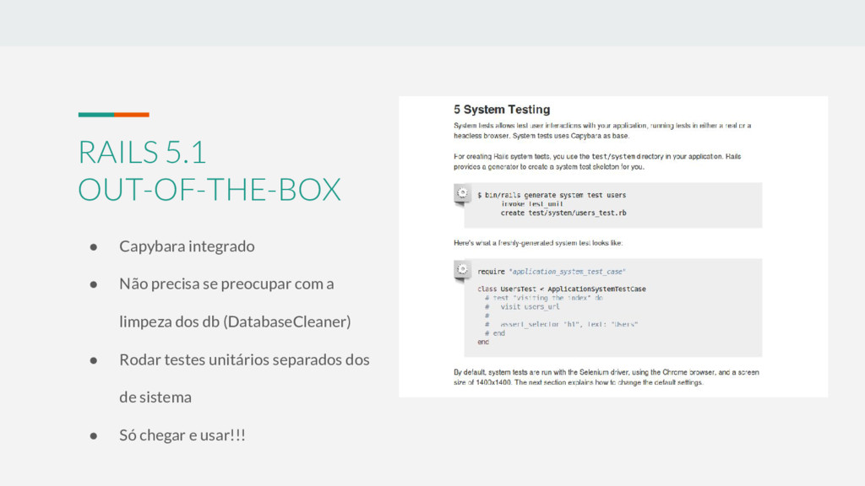Image resolution: width=865 pixels, height=486 pixels.
Task: Click the 'require application_system_test_case' line
Action: 551,272
